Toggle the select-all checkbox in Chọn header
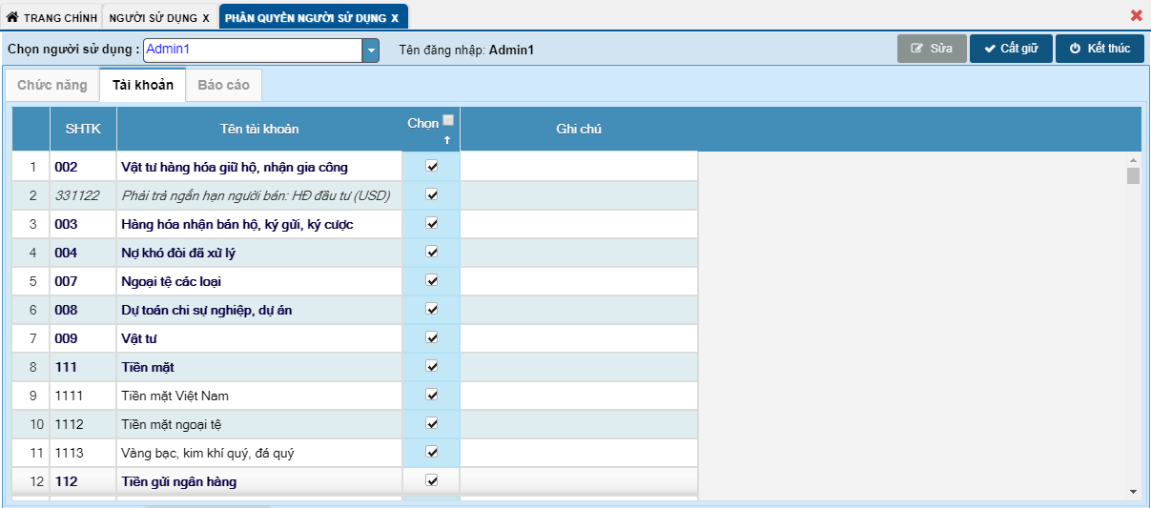This screenshot has width=1151, height=508. [448, 121]
